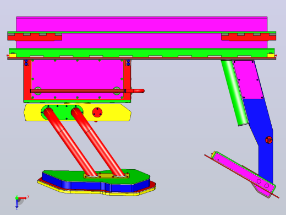Select the green oval flange on yellow plate
The image size is (286, 215).
[x=62, y=112]
